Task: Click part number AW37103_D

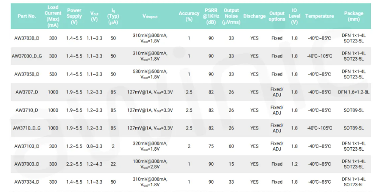Action: click(x=27, y=146)
